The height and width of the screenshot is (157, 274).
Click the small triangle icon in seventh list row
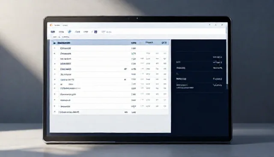125,79
